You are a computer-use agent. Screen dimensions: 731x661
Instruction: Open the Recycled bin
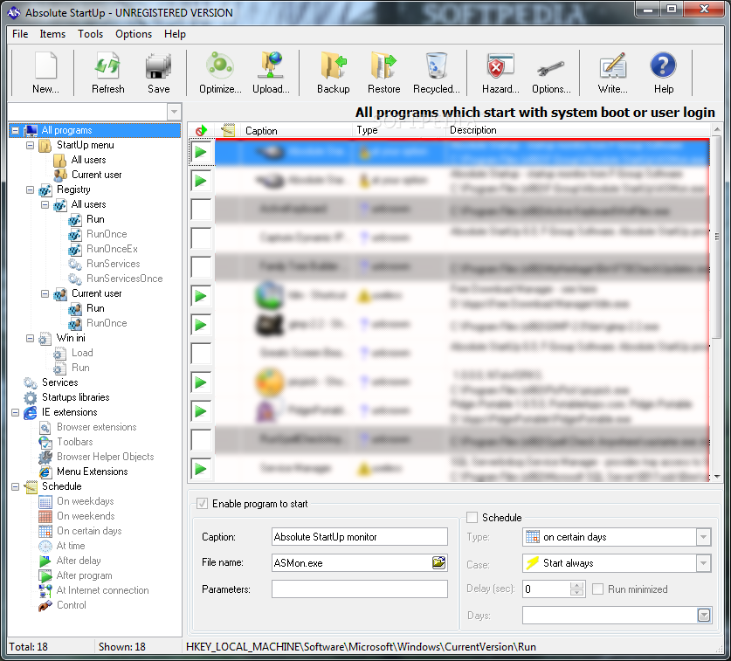pos(437,72)
